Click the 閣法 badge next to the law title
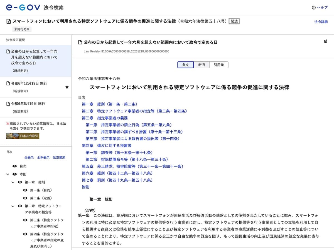 click(x=234, y=21)
